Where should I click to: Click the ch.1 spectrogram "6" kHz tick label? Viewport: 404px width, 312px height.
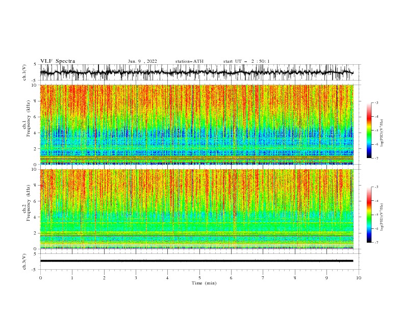coord(35,117)
